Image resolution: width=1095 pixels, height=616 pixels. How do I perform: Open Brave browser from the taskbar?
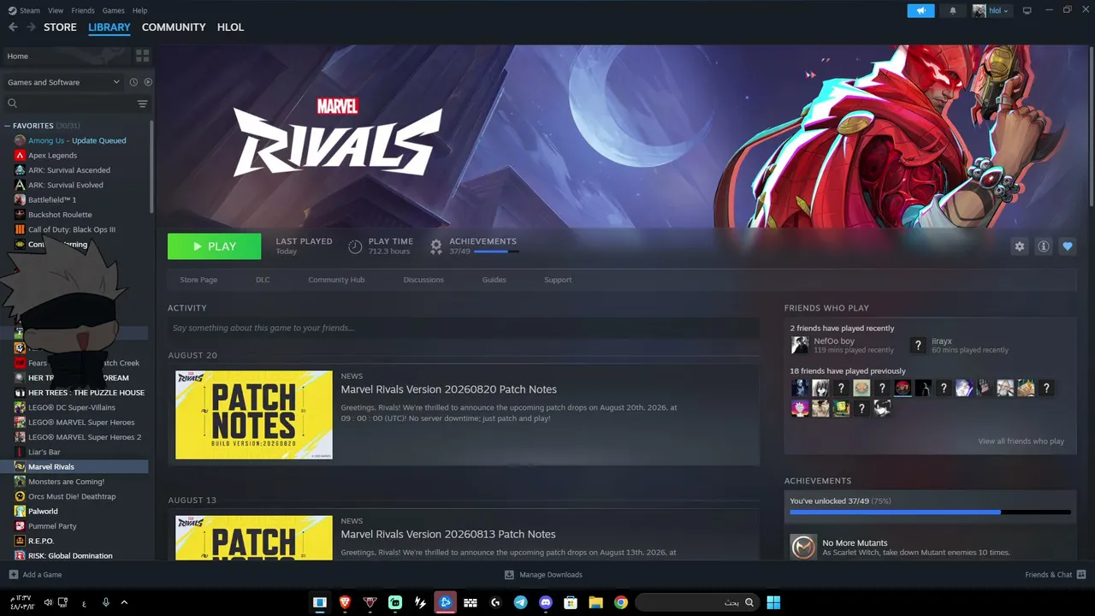(346, 602)
